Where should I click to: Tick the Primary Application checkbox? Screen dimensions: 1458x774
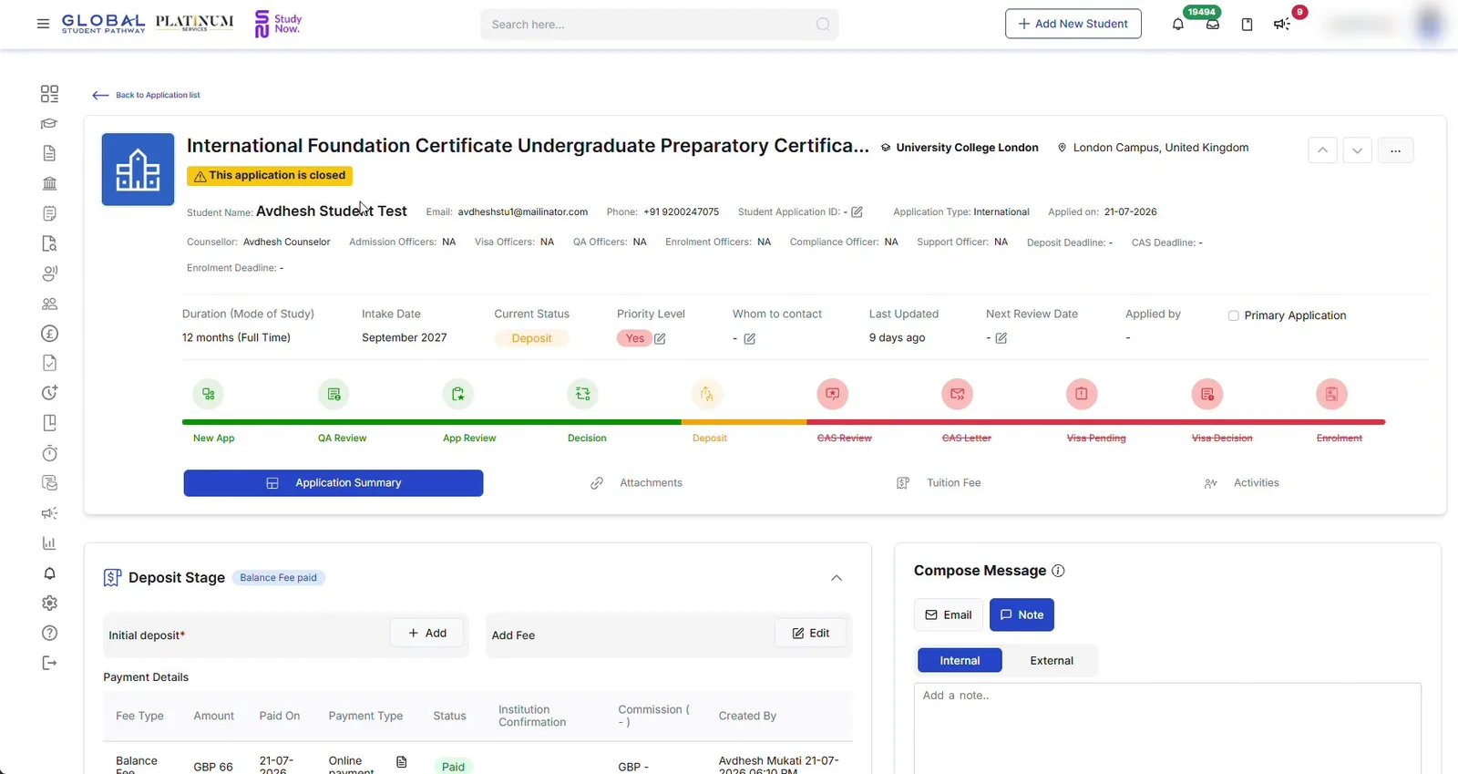(x=1233, y=315)
